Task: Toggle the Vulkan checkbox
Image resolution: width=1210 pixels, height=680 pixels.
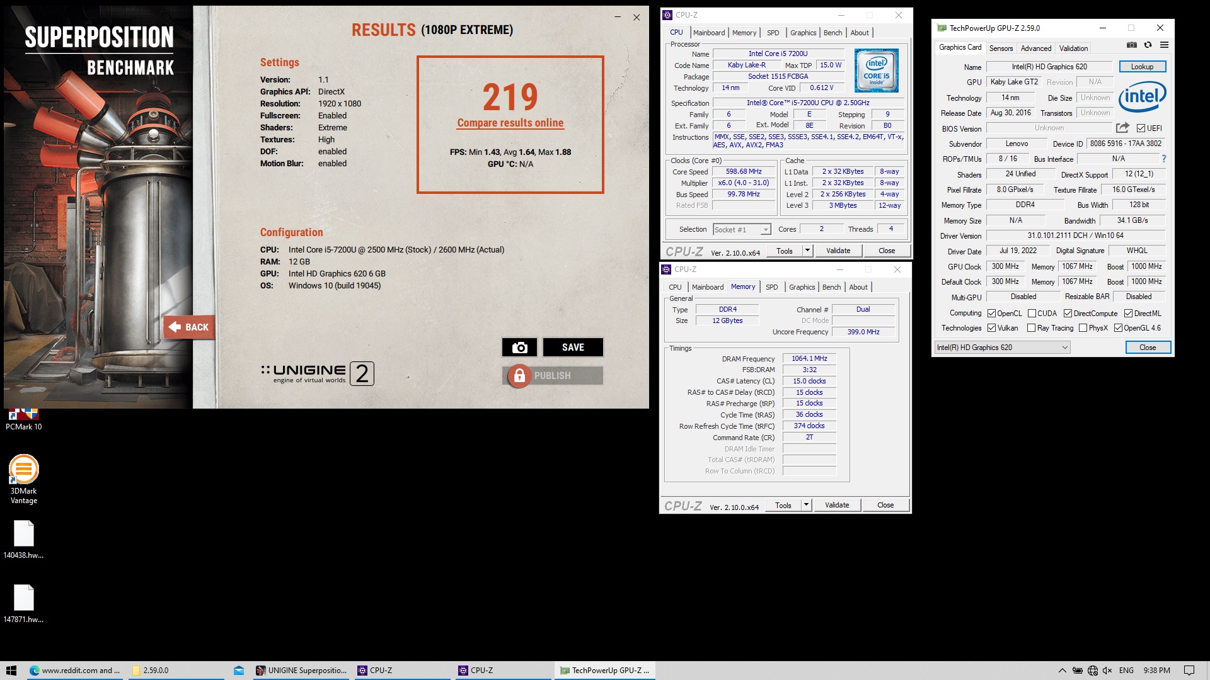Action: (x=991, y=328)
